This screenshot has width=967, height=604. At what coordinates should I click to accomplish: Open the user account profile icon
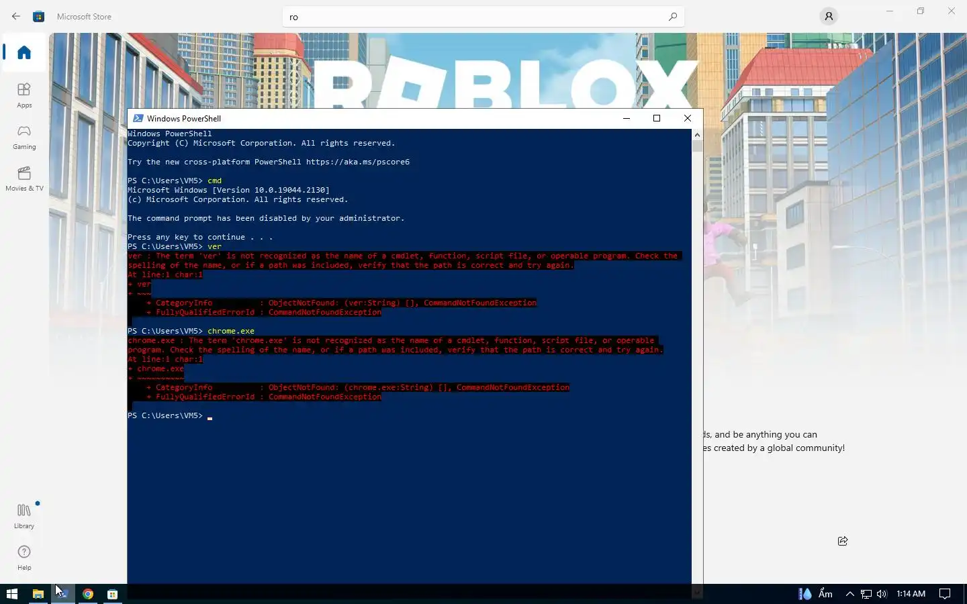(x=829, y=16)
